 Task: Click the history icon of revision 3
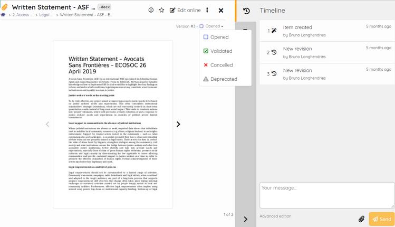tap(274, 74)
